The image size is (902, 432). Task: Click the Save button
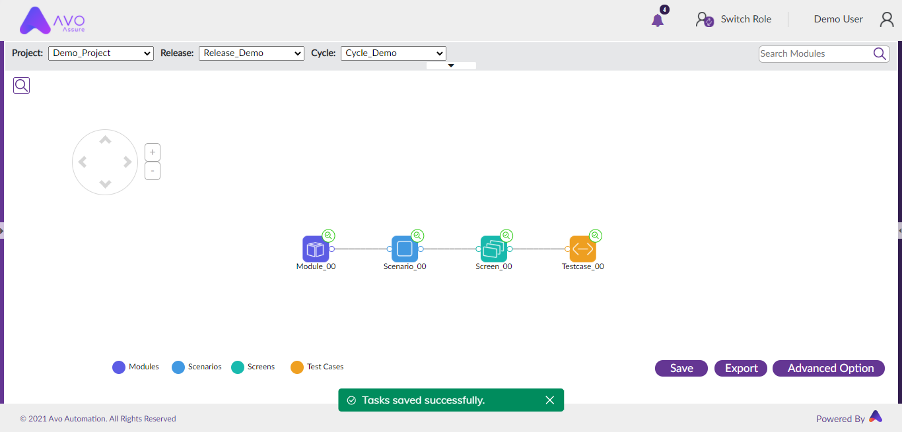click(x=681, y=368)
